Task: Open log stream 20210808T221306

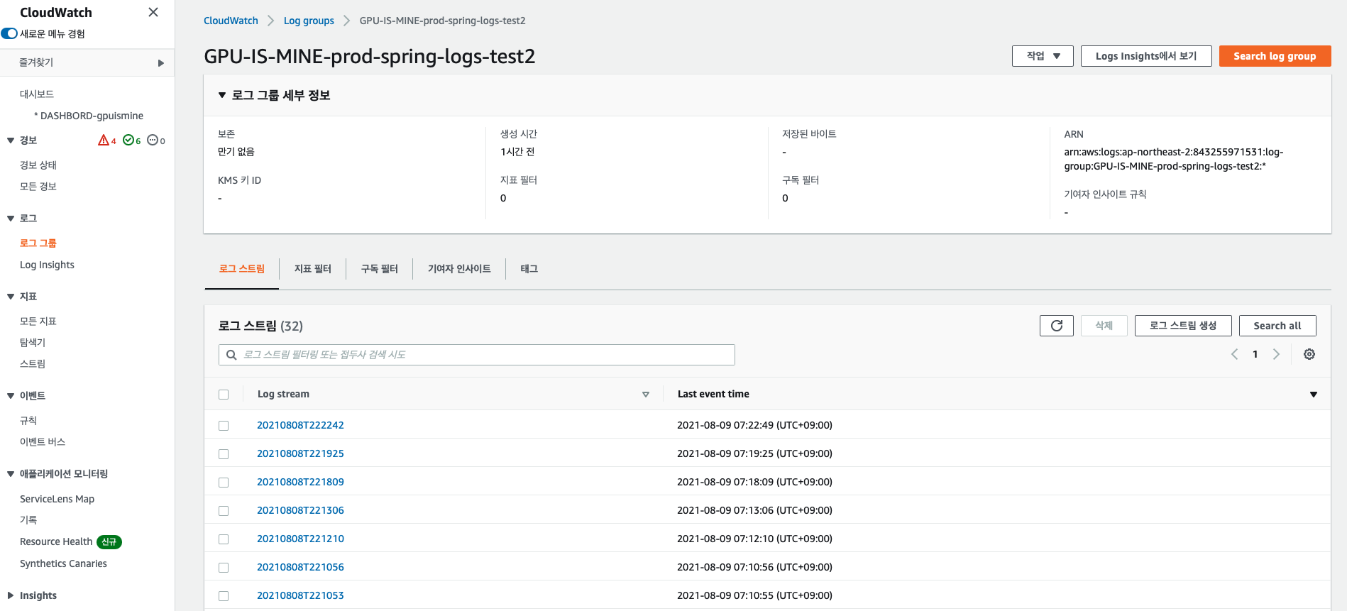Action: pyautogui.click(x=300, y=510)
